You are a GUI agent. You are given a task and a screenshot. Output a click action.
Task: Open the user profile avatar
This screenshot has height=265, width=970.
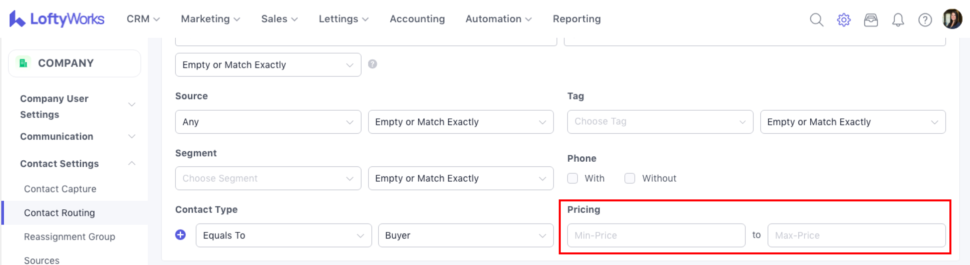tap(952, 19)
